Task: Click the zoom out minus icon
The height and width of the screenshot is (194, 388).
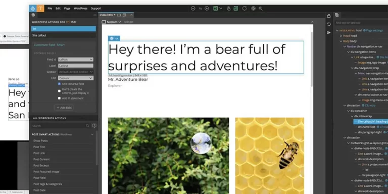Action: tap(193, 9)
